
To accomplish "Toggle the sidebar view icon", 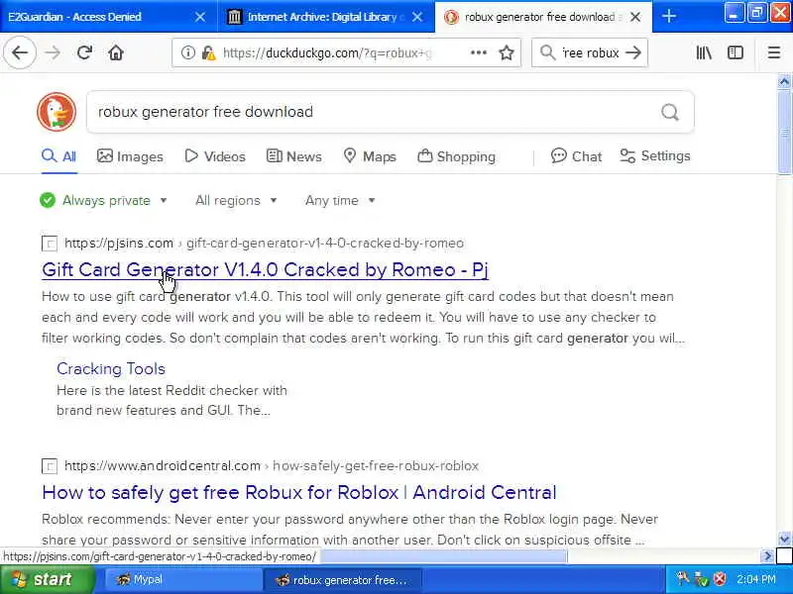I will pos(736,52).
